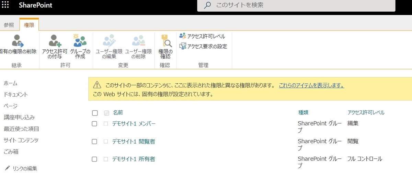
Task: Open the app launcher waffle icon
Action: [5, 5]
